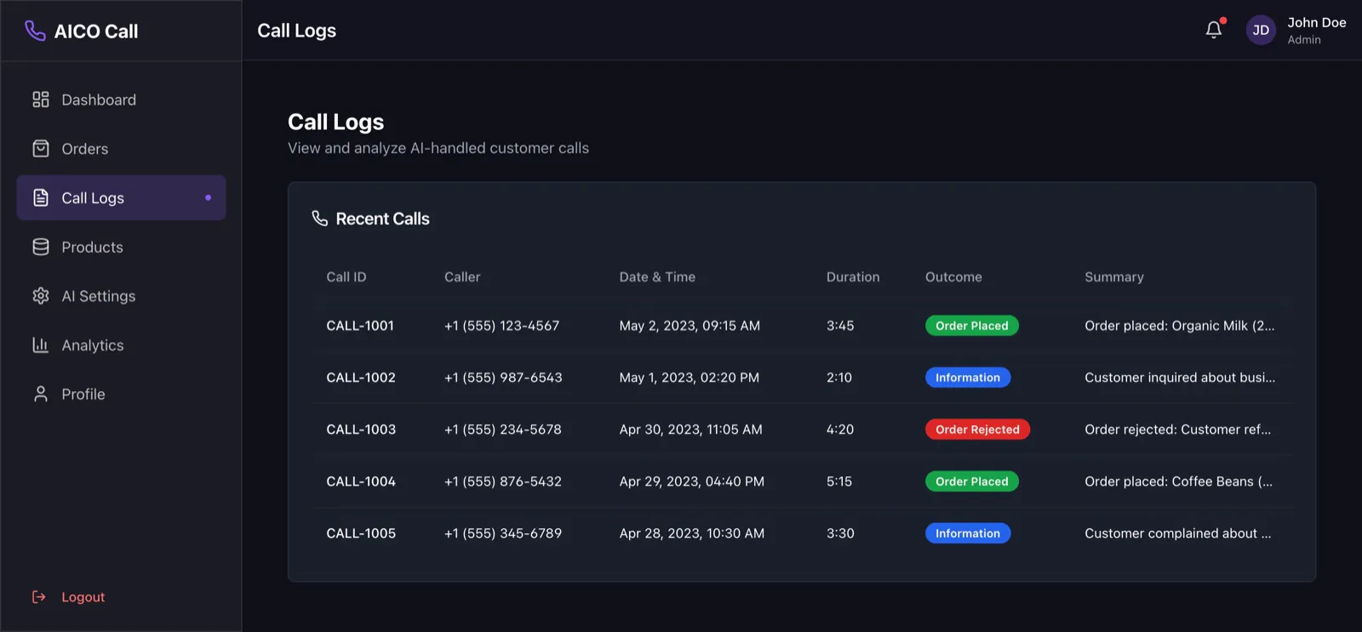Navigate to AI Settings

[x=121, y=296]
